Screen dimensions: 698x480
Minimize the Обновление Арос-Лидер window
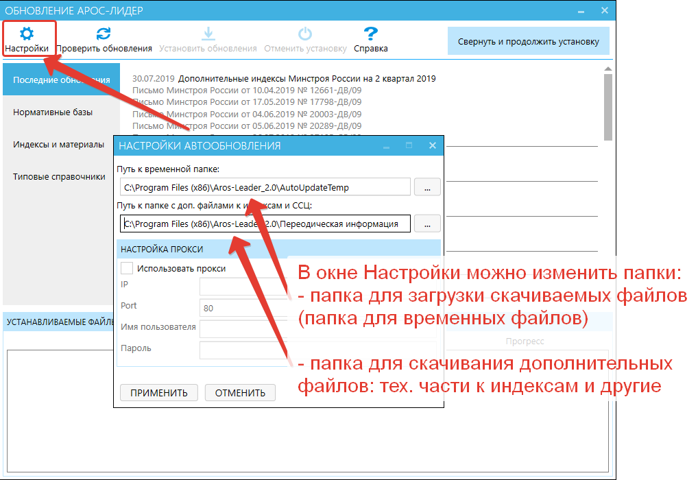[x=581, y=11]
